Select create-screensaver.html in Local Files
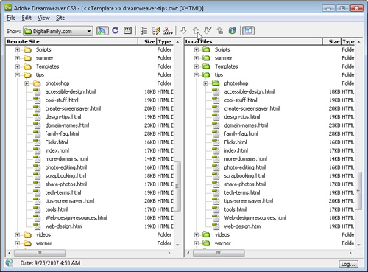368x272 pixels. [x=252, y=108]
